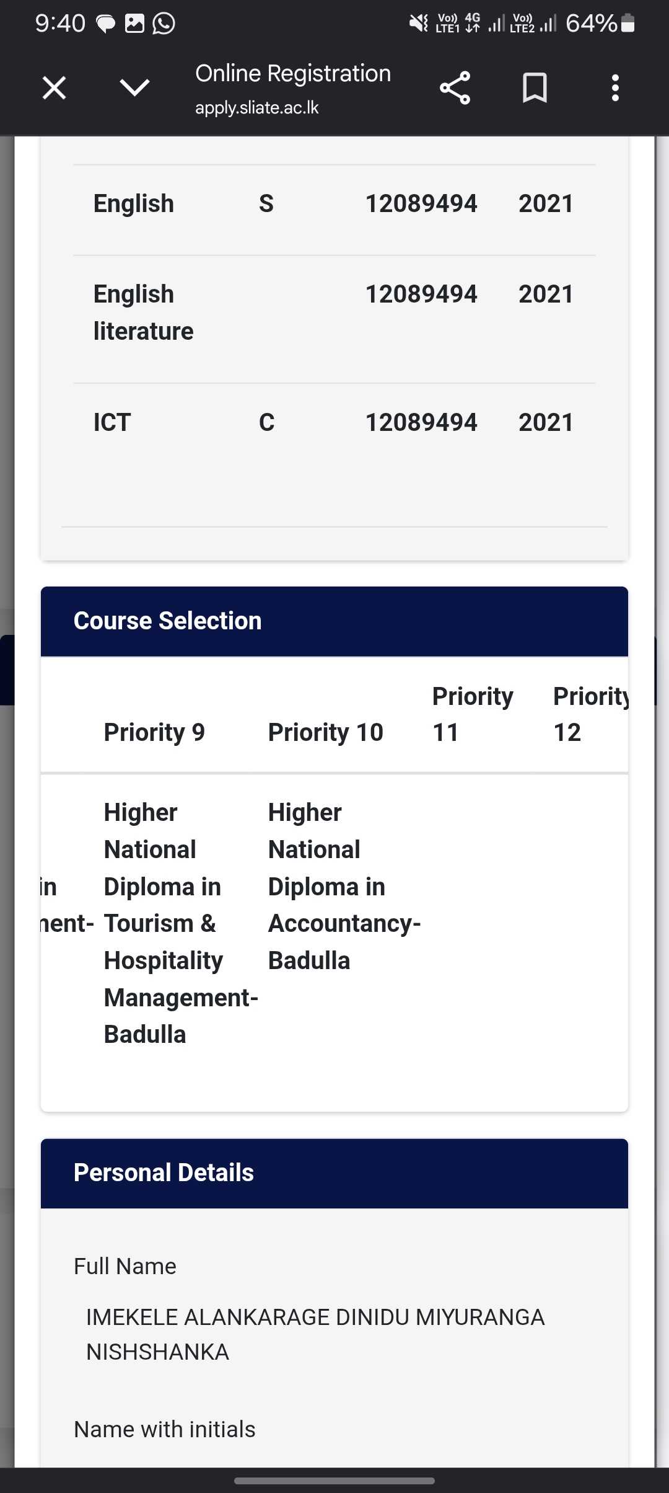Tap the muted sound status icon
The width and height of the screenshot is (669, 1493).
[418, 24]
